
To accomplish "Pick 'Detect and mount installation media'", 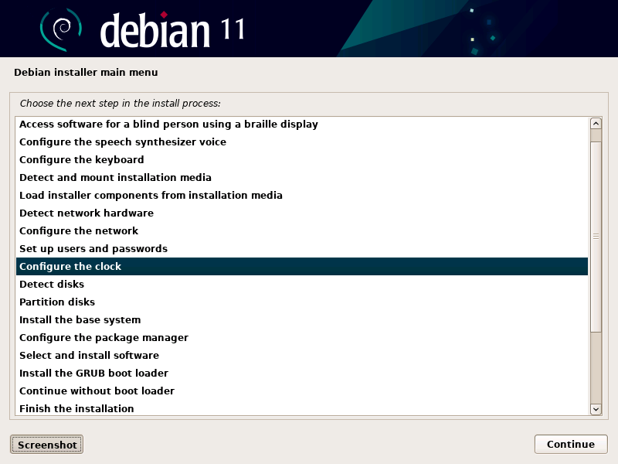I will [302, 177].
